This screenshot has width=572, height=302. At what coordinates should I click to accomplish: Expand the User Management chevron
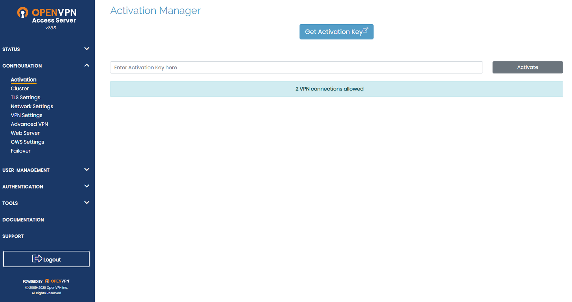pyautogui.click(x=87, y=170)
